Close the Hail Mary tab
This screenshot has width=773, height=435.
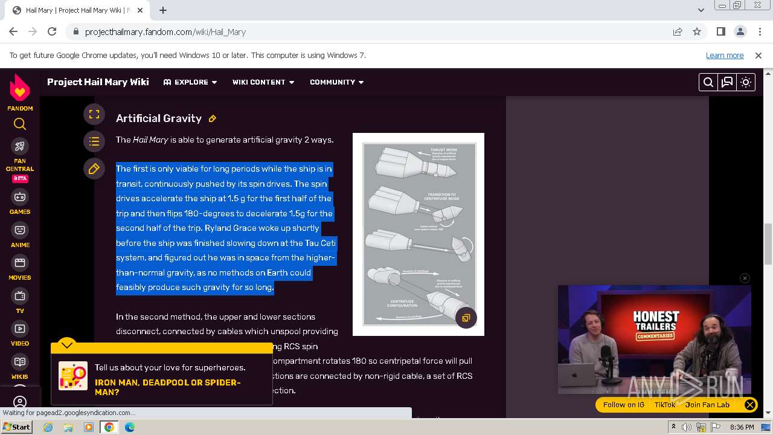click(141, 10)
